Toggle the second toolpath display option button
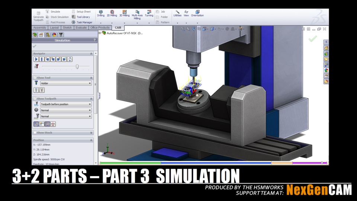This screenshot has height=201, width=357. click(x=42, y=124)
